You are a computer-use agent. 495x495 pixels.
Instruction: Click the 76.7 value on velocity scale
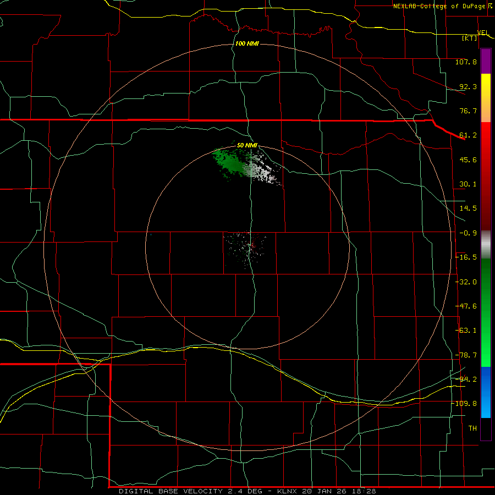468,111
